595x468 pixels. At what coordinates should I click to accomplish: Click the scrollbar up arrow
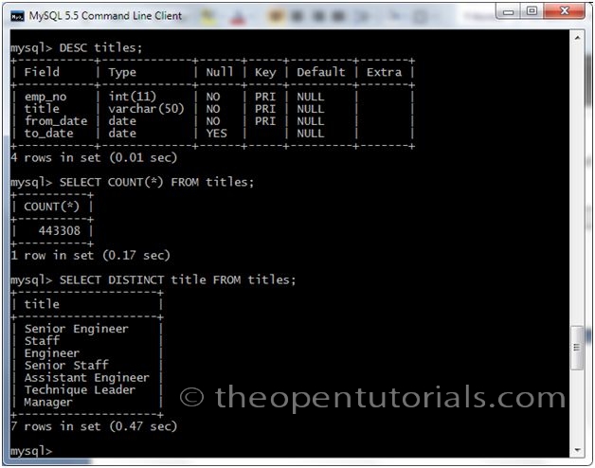[577, 38]
